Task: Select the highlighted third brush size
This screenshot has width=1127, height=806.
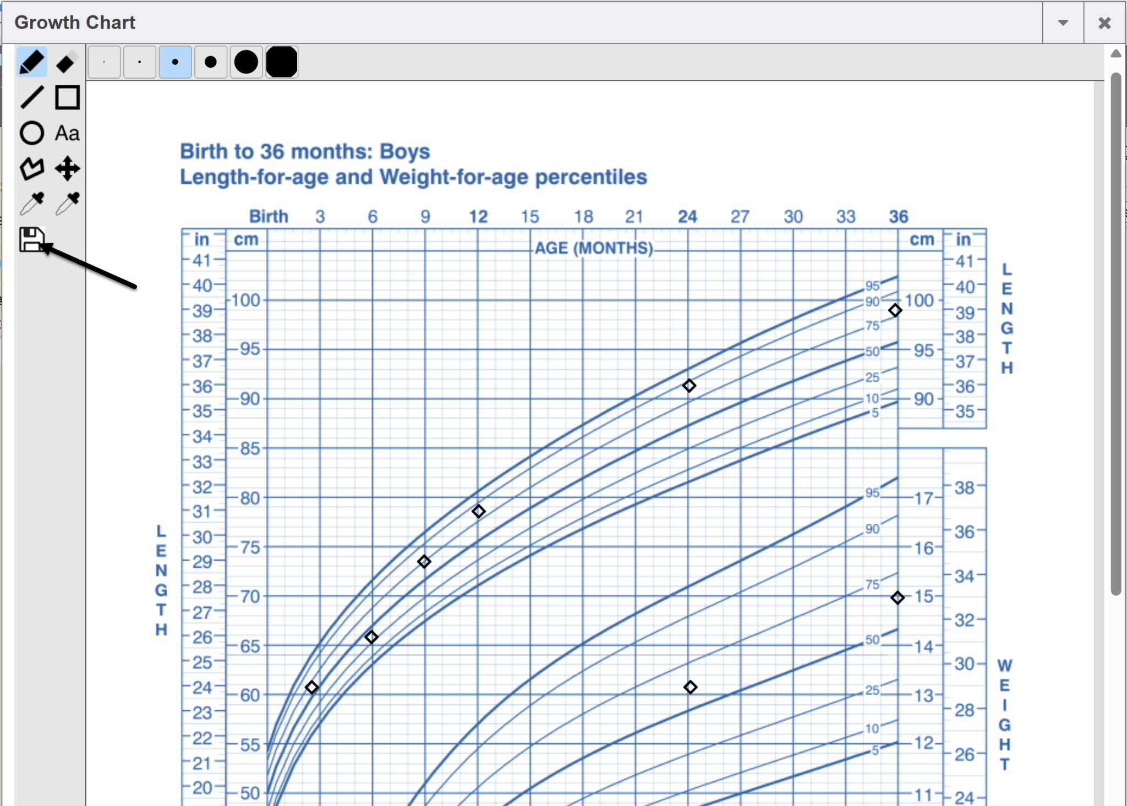Action: pos(175,62)
